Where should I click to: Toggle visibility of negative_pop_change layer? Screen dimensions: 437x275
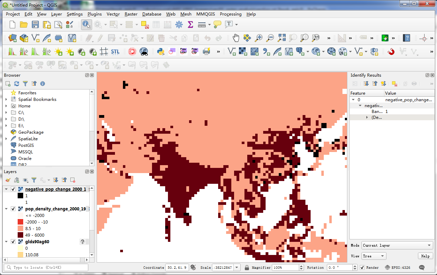pyautogui.click(x=13, y=189)
